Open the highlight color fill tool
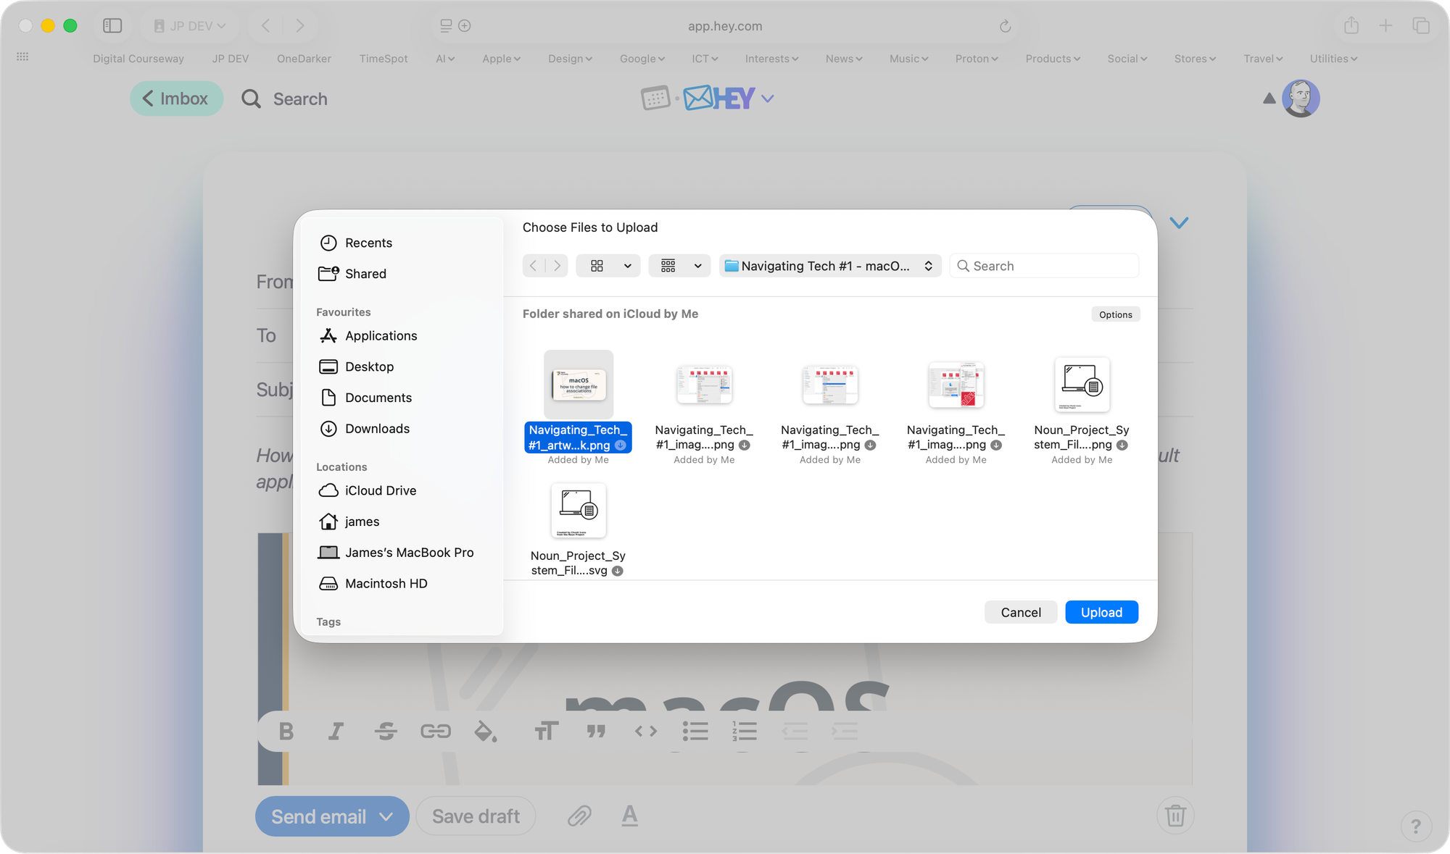 pyautogui.click(x=485, y=732)
